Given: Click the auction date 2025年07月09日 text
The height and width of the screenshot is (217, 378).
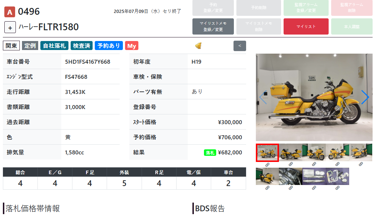Looking at the screenshot, I should (x=131, y=11).
